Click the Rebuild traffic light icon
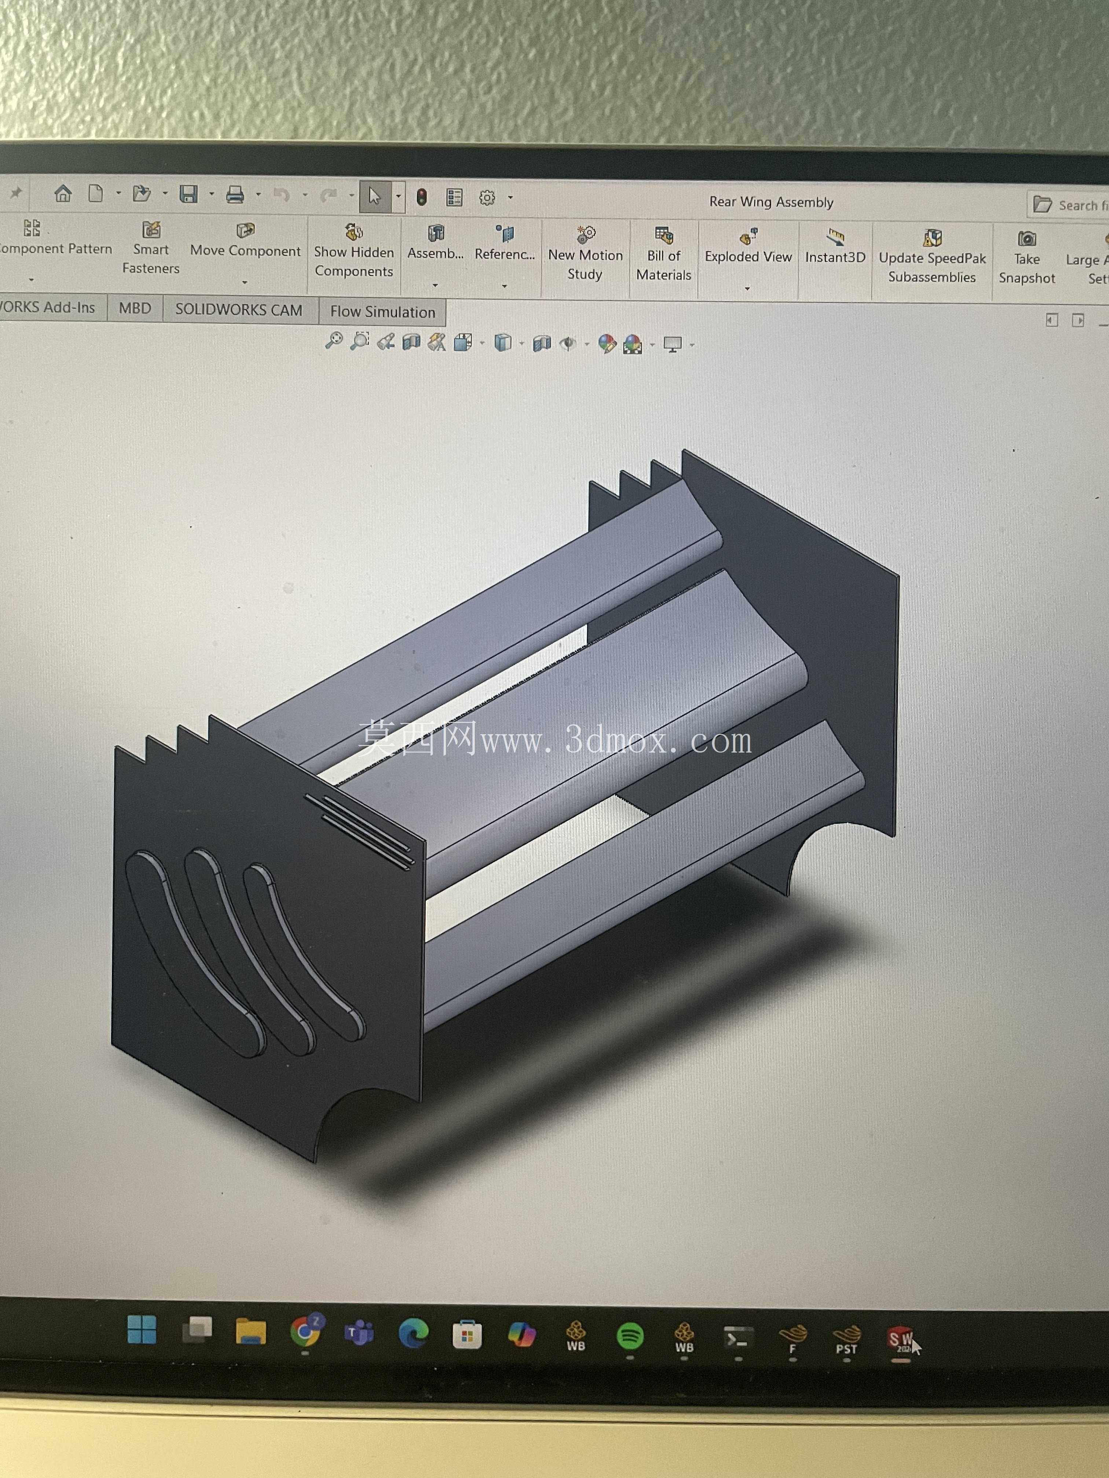The height and width of the screenshot is (1478, 1109). click(x=422, y=197)
